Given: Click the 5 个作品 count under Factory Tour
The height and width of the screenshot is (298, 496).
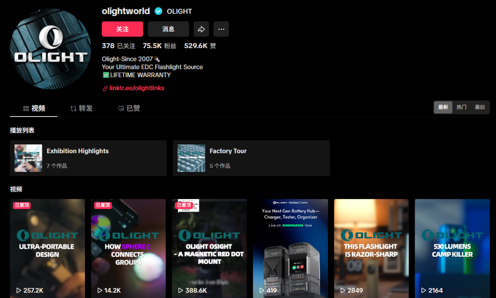Looking at the screenshot, I should click(x=220, y=166).
